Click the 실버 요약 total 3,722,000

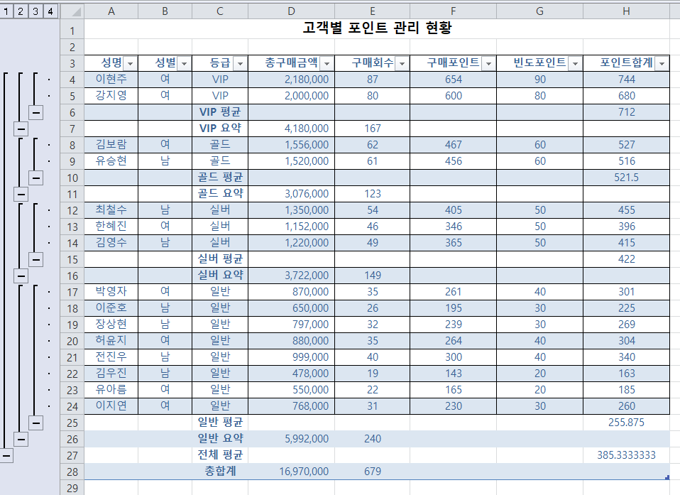coord(291,275)
